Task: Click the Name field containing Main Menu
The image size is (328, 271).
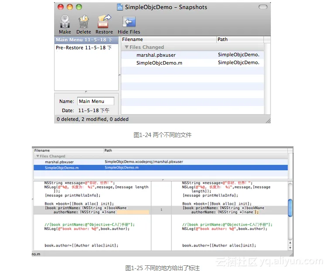Action: coord(96,101)
